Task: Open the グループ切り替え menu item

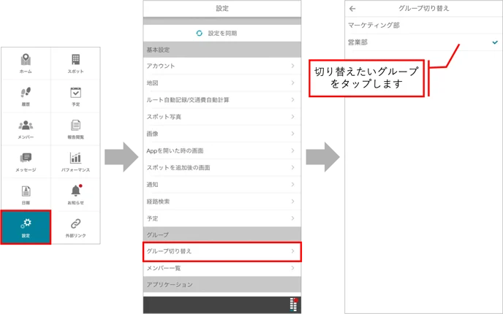Action: coord(222,251)
